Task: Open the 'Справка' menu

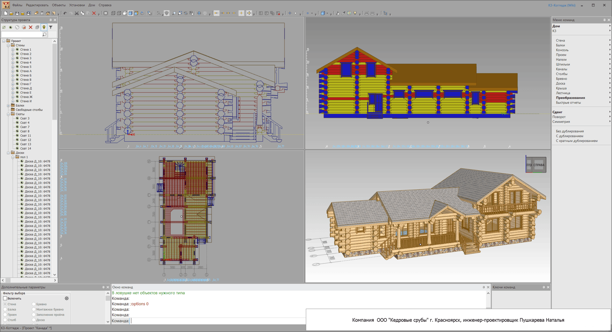Action: [x=105, y=5]
